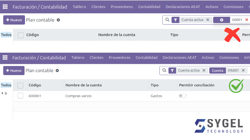
Task: Select all checkbox in lower table header
Action: pos(20,86)
